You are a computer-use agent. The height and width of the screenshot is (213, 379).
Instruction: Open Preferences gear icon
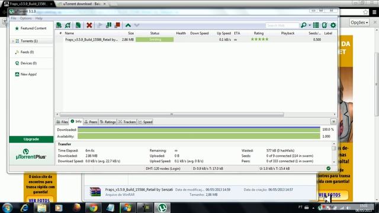tap(333, 25)
